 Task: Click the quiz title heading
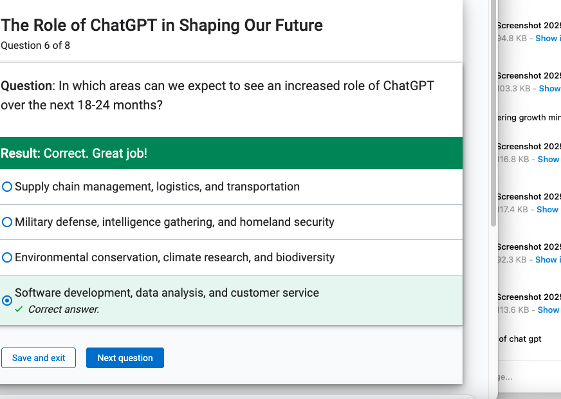coord(161,25)
